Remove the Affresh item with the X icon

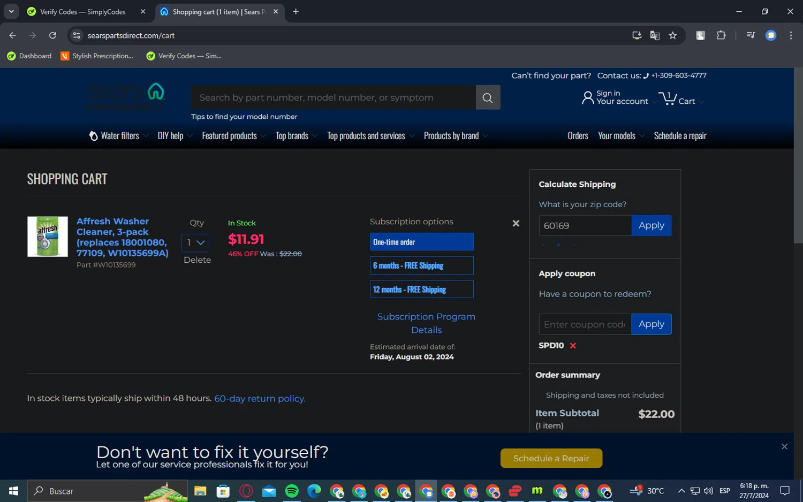click(x=516, y=223)
